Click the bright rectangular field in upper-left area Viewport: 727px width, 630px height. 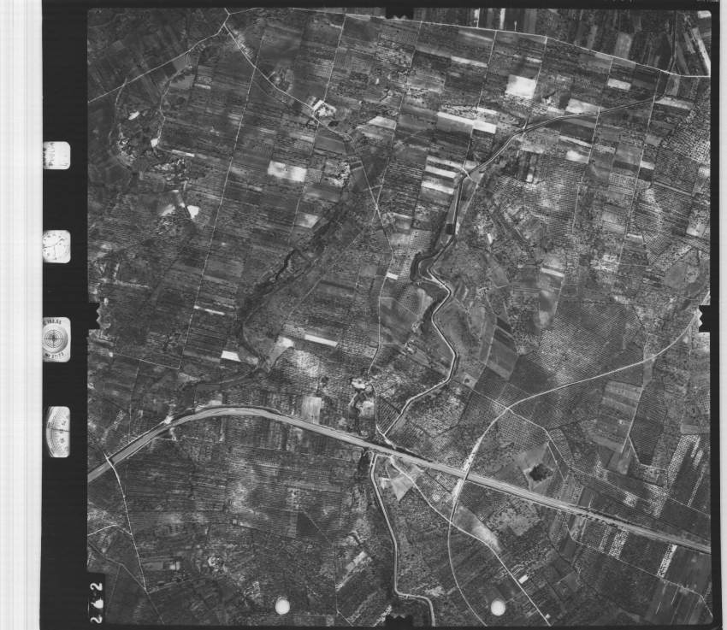point(287,172)
